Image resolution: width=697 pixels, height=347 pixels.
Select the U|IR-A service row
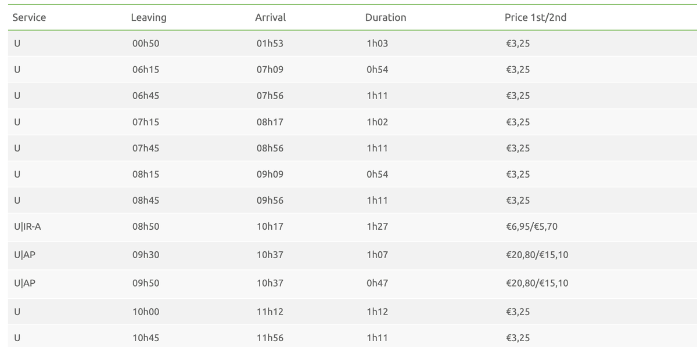pos(353,227)
